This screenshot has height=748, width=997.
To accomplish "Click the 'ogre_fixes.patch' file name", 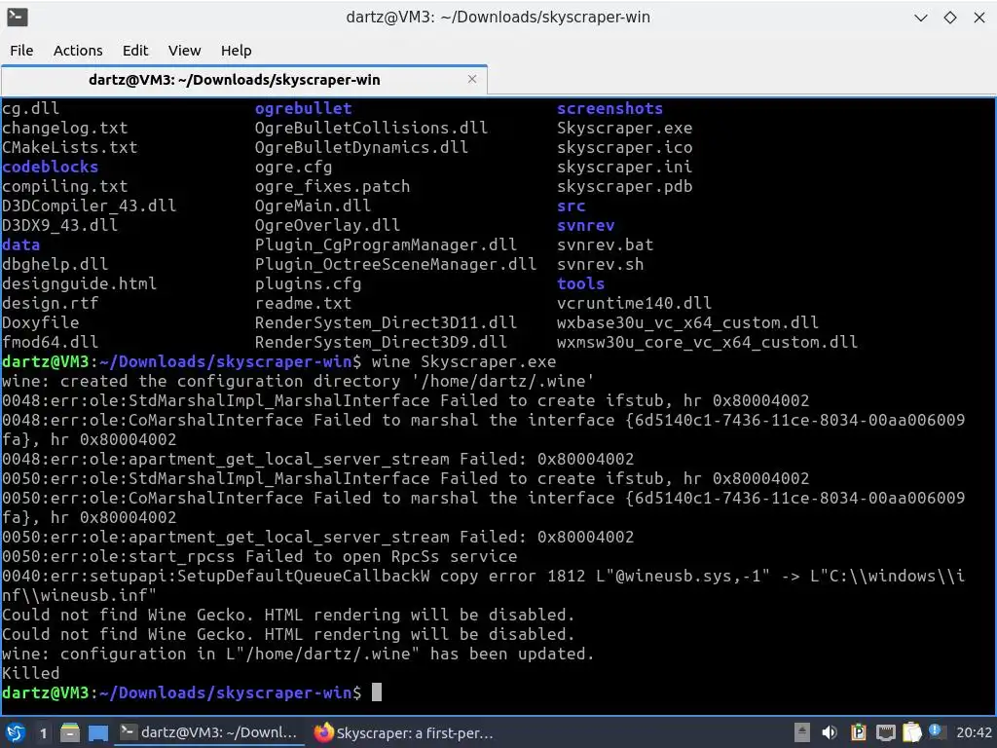I will coord(333,186).
